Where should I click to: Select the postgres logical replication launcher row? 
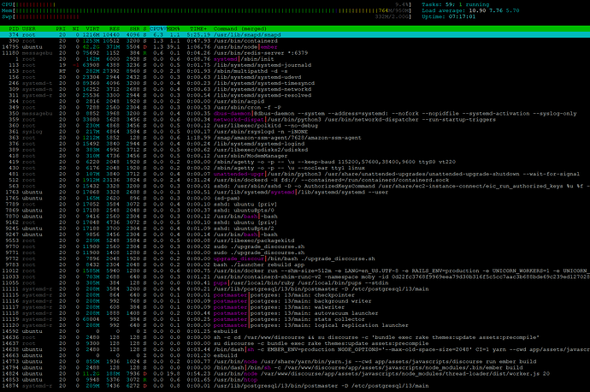295,325
